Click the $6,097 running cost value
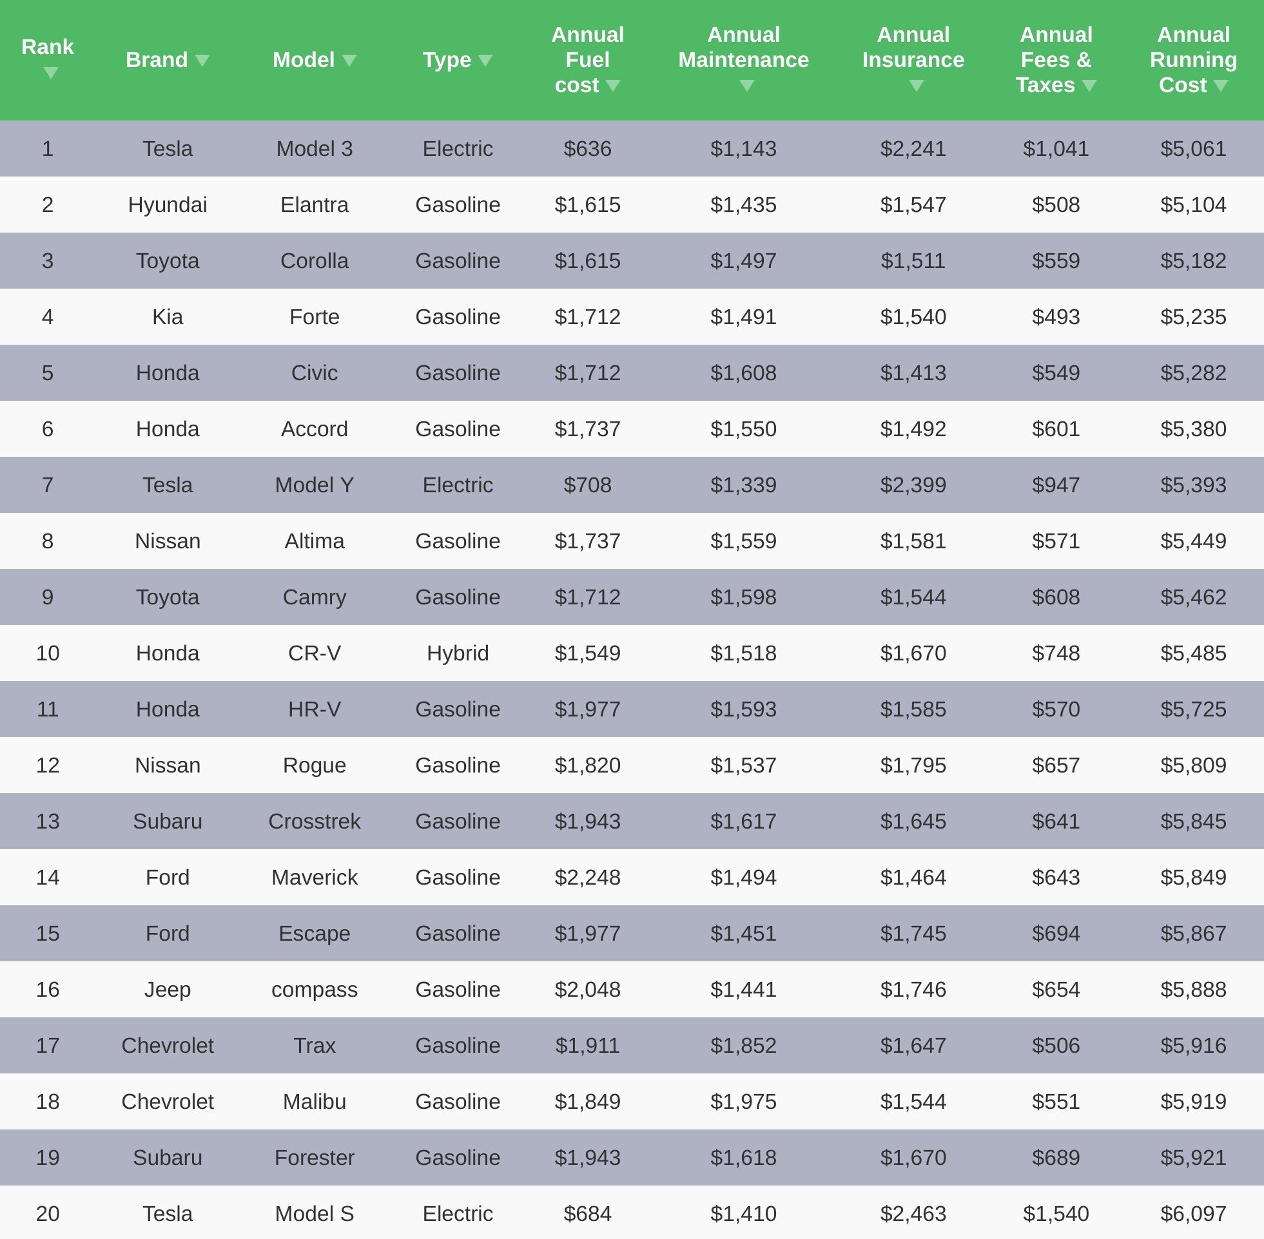This screenshot has height=1239, width=1264. coord(1193,1214)
